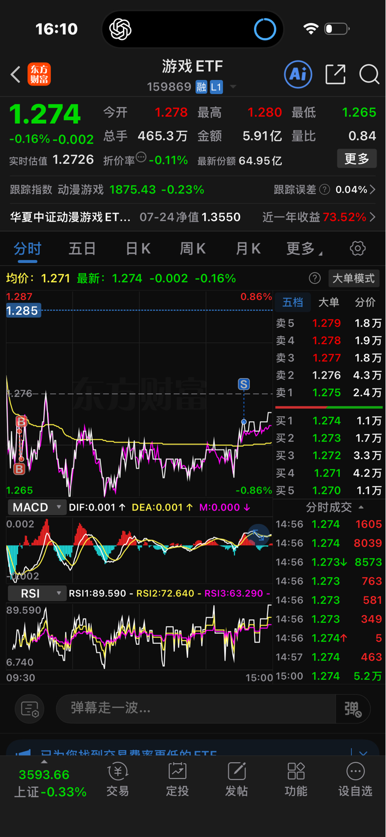Tap the 弹幕走一波 comment input field
The width and height of the screenshot is (386, 837).
(x=196, y=709)
